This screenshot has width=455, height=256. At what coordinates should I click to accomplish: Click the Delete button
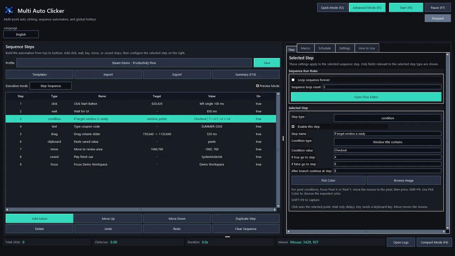[39, 229]
